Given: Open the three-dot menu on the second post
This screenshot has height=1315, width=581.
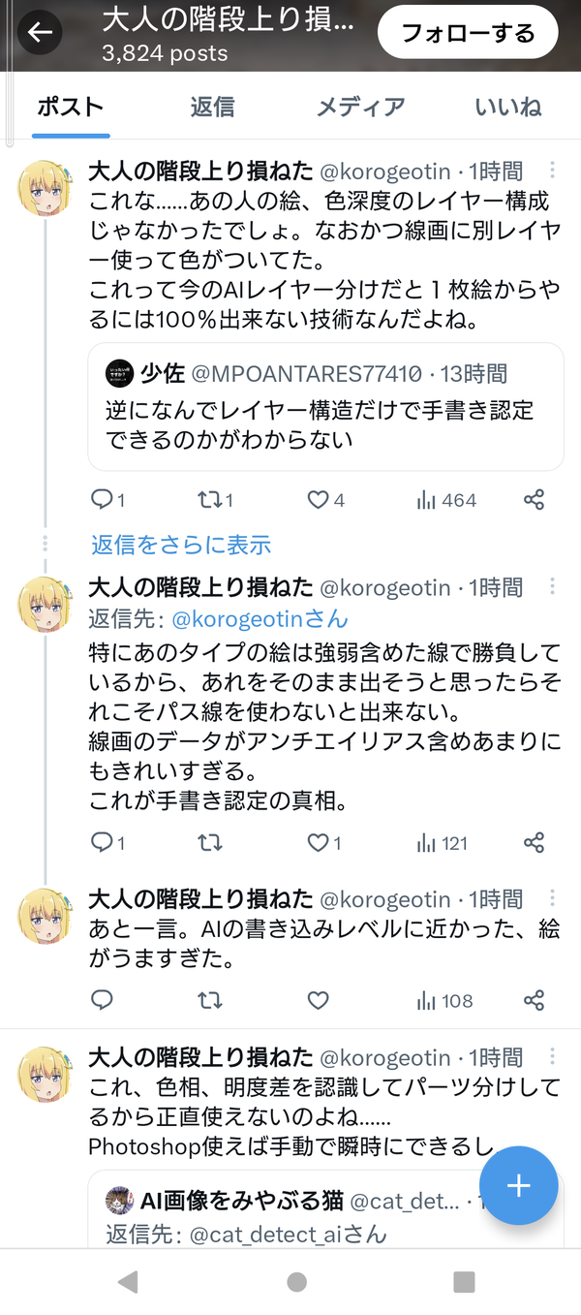Looking at the screenshot, I should pyautogui.click(x=552, y=586).
